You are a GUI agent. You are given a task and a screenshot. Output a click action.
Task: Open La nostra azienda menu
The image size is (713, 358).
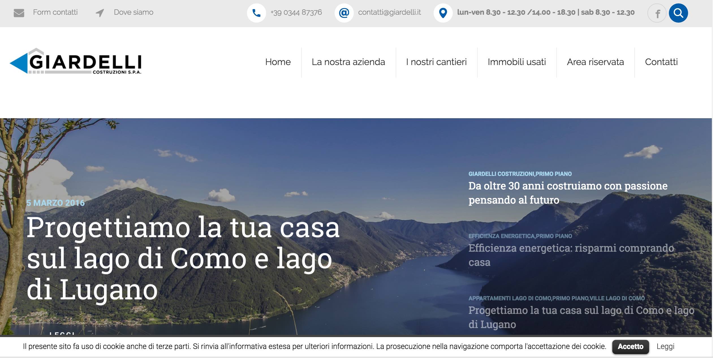coord(348,62)
